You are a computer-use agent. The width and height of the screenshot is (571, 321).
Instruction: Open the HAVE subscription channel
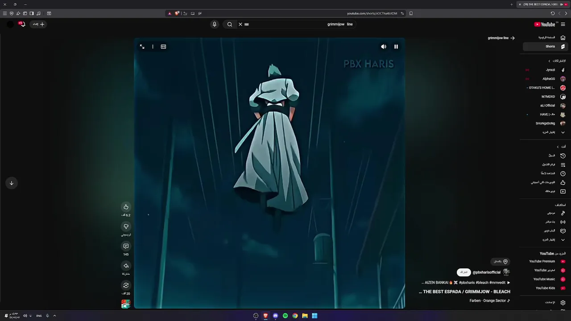coord(545,115)
